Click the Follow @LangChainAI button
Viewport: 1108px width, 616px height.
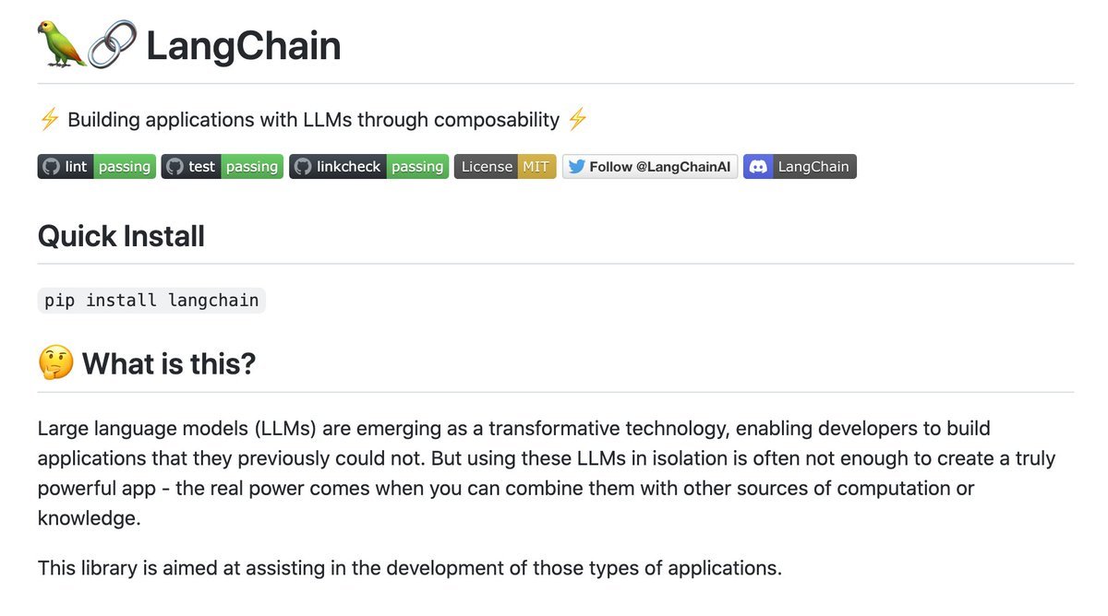(x=650, y=167)
